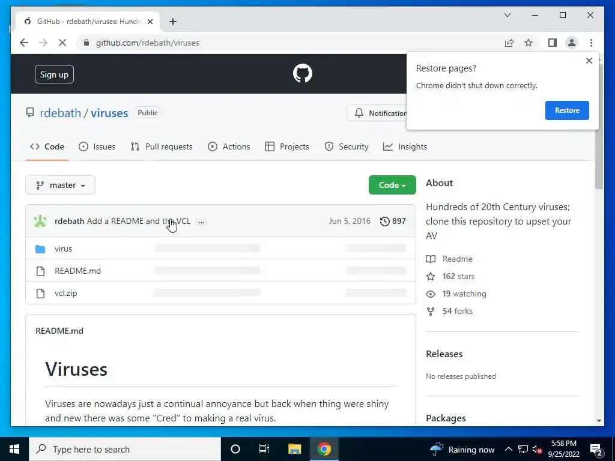Open the Windows Start menu
Viewport: 615px width, 461px height.
(x=14, y=449)
